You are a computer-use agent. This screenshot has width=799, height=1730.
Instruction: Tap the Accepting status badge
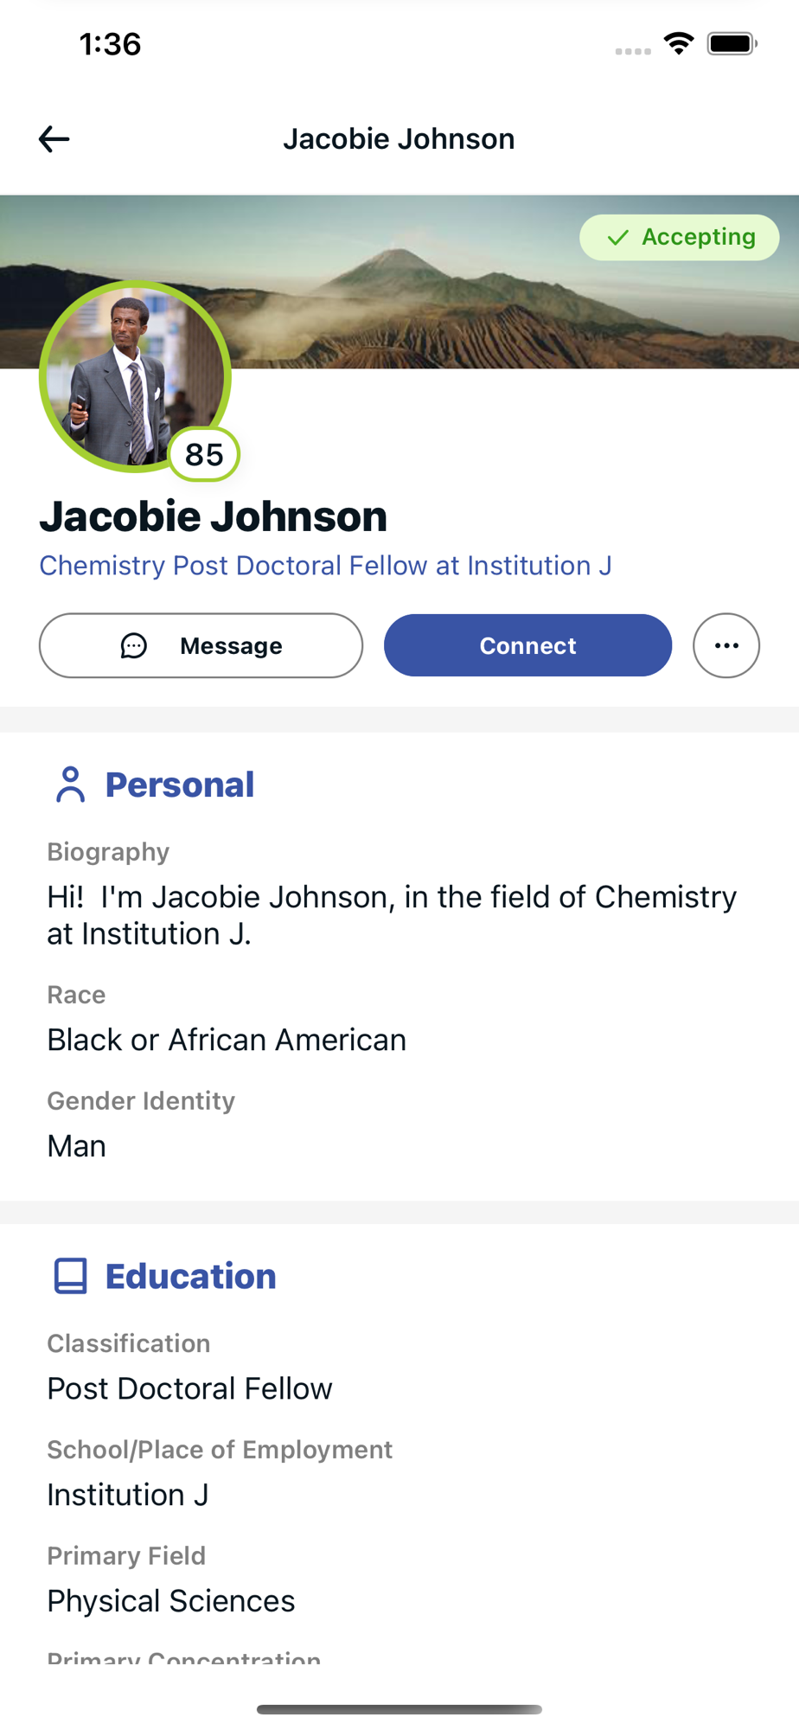click(680, 238)
